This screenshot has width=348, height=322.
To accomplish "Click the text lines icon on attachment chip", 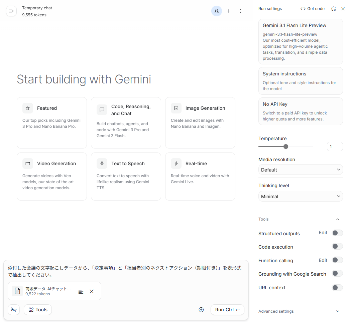I will [81, 291].
